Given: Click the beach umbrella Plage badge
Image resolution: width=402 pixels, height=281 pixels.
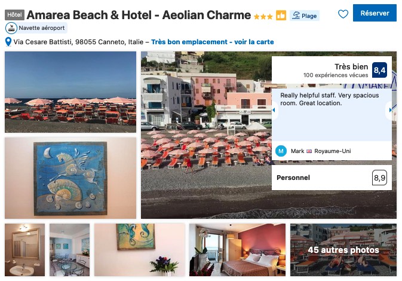Looking at the screenshot, I should click(305, 16).
